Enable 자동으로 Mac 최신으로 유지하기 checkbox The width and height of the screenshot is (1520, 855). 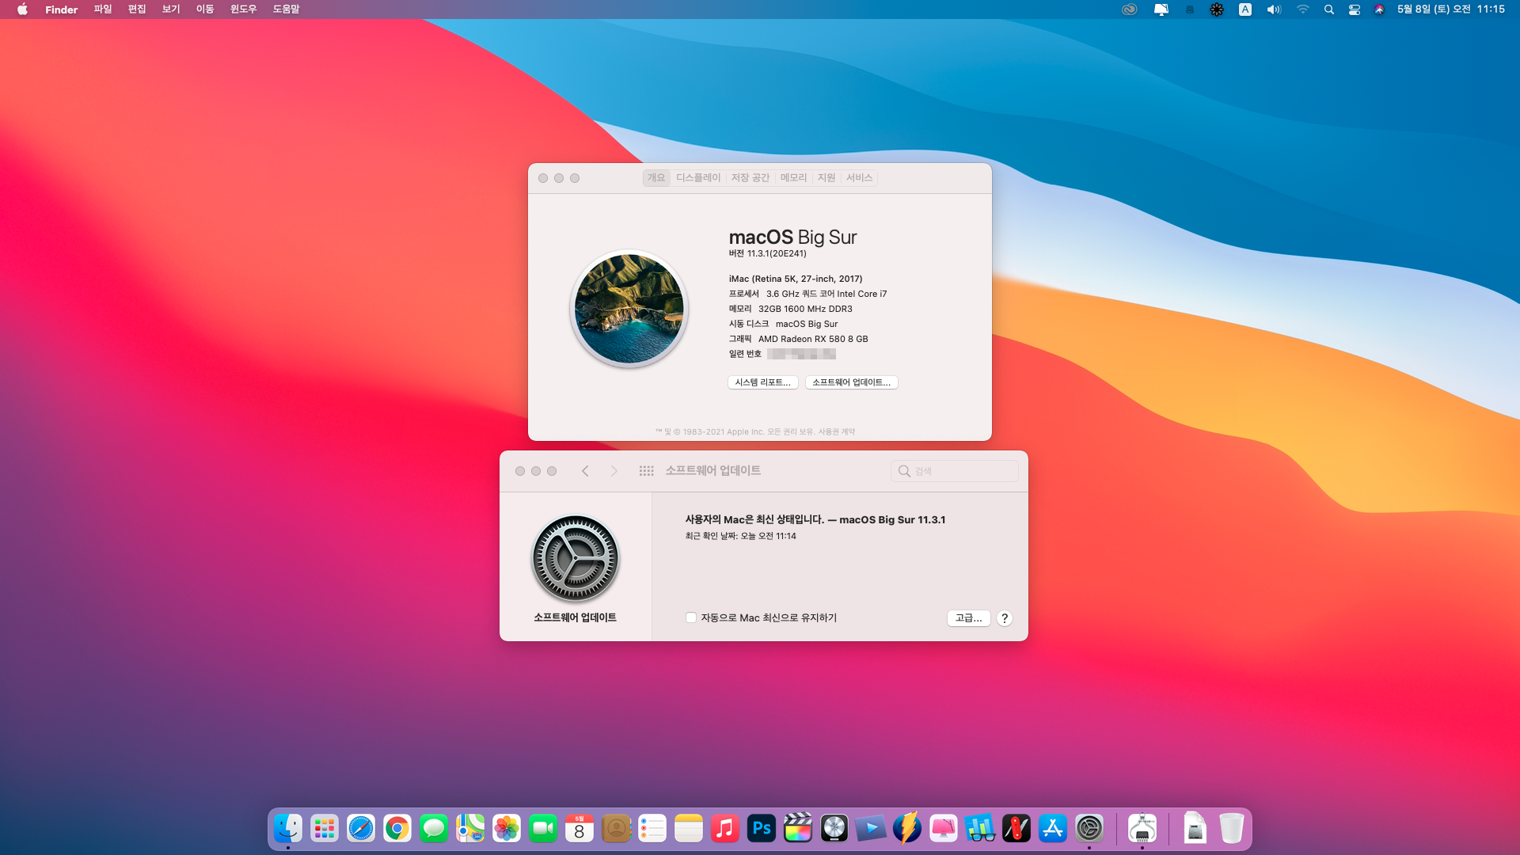[x=691, y=618]
